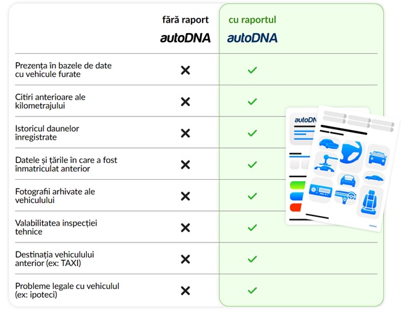Click the red color bar on report

point(295,208)
